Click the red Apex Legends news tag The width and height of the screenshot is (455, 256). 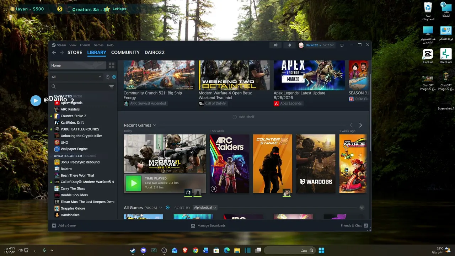coord(288,103)
